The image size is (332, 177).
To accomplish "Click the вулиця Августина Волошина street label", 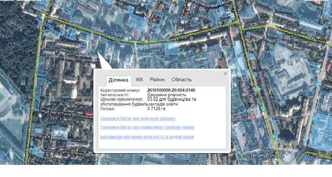I will point(63,114).
